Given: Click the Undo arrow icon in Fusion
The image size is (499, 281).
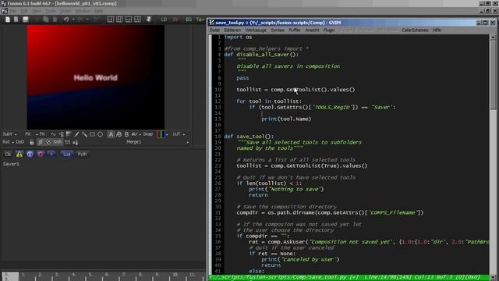Looking at the screenshot, I should coord(65,20).
